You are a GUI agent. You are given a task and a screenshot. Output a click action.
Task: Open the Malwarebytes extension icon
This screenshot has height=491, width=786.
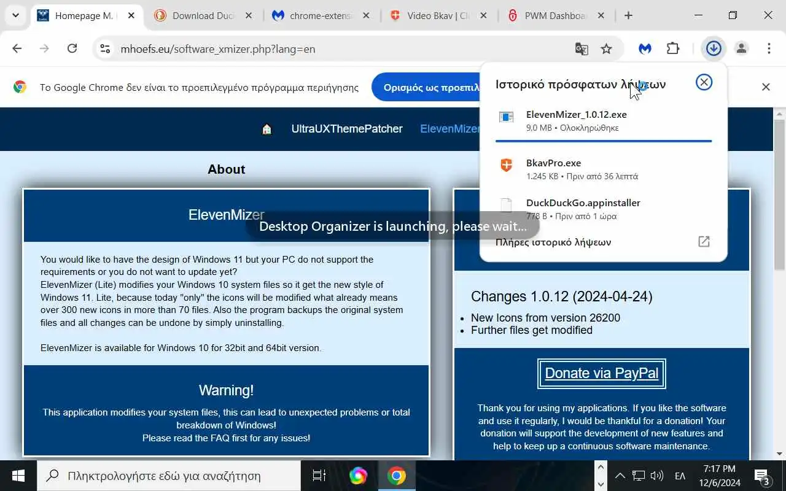(645, 48)
